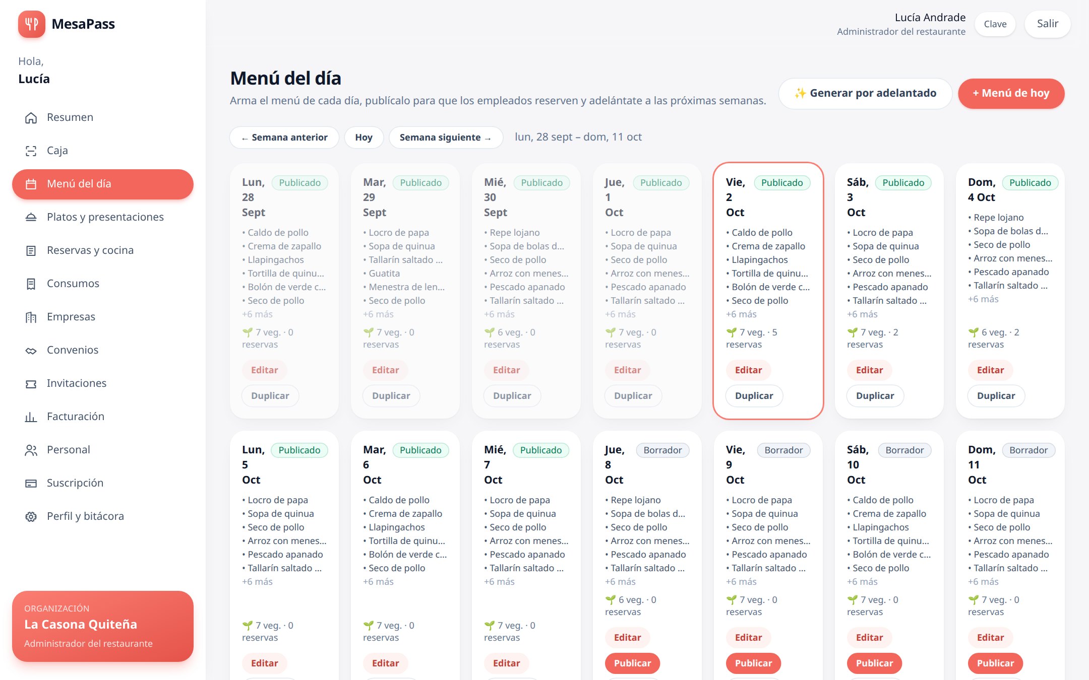Image resolution: width=1089 pixels, height=680 pixels.
Task: Switch to Facturación page
Action: point(103,417)
